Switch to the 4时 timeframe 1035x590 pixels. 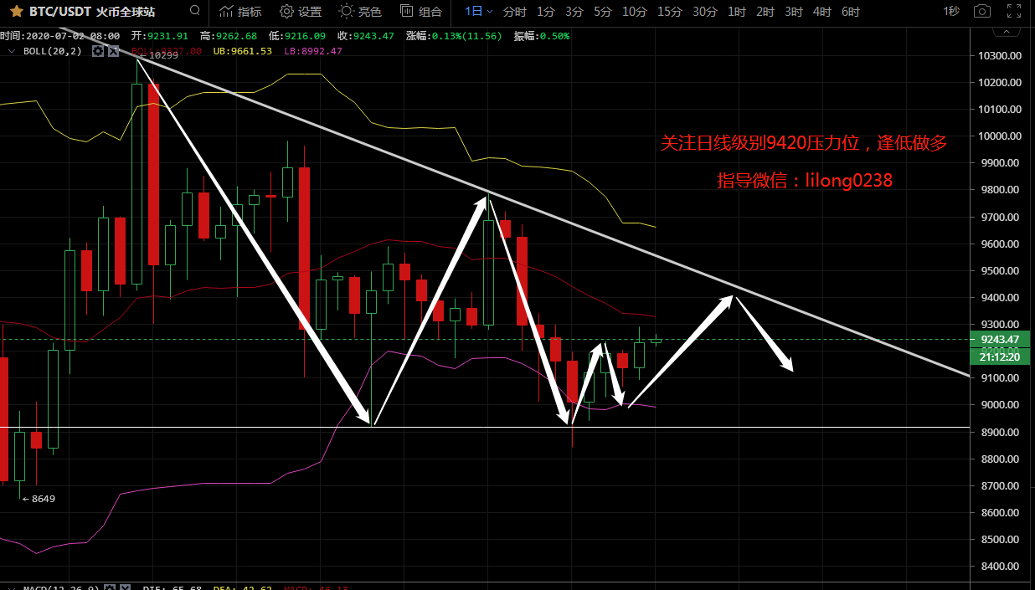[x=821, y=12]
